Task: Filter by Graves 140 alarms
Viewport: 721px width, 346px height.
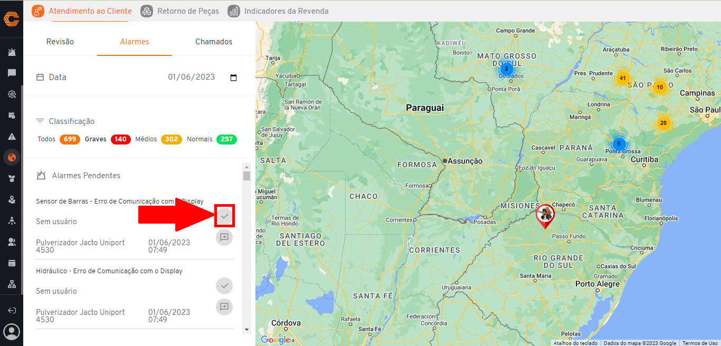Action: pyautogui.click(x=108, y=139)
